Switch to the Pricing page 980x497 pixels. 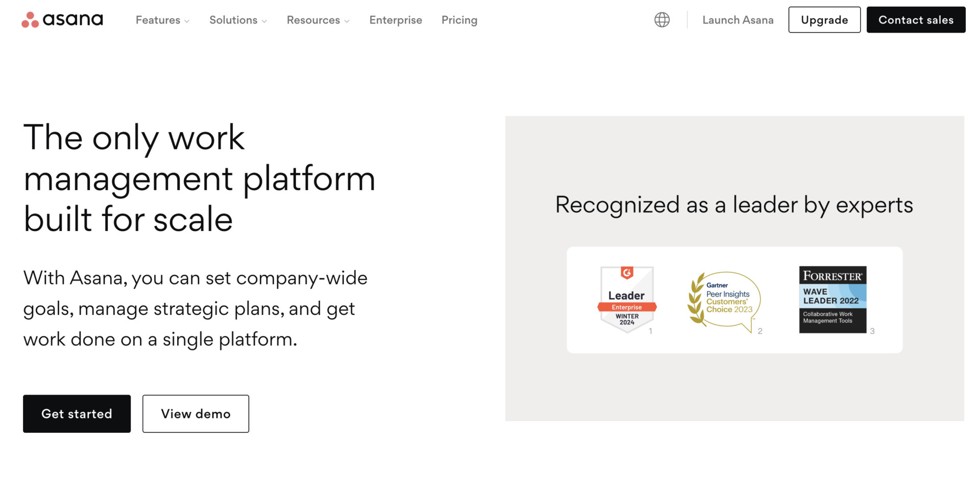point(459,20)
